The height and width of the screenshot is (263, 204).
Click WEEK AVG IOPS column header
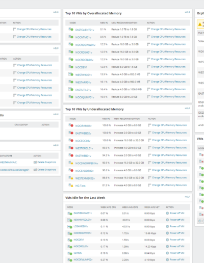tap(130, 207)
